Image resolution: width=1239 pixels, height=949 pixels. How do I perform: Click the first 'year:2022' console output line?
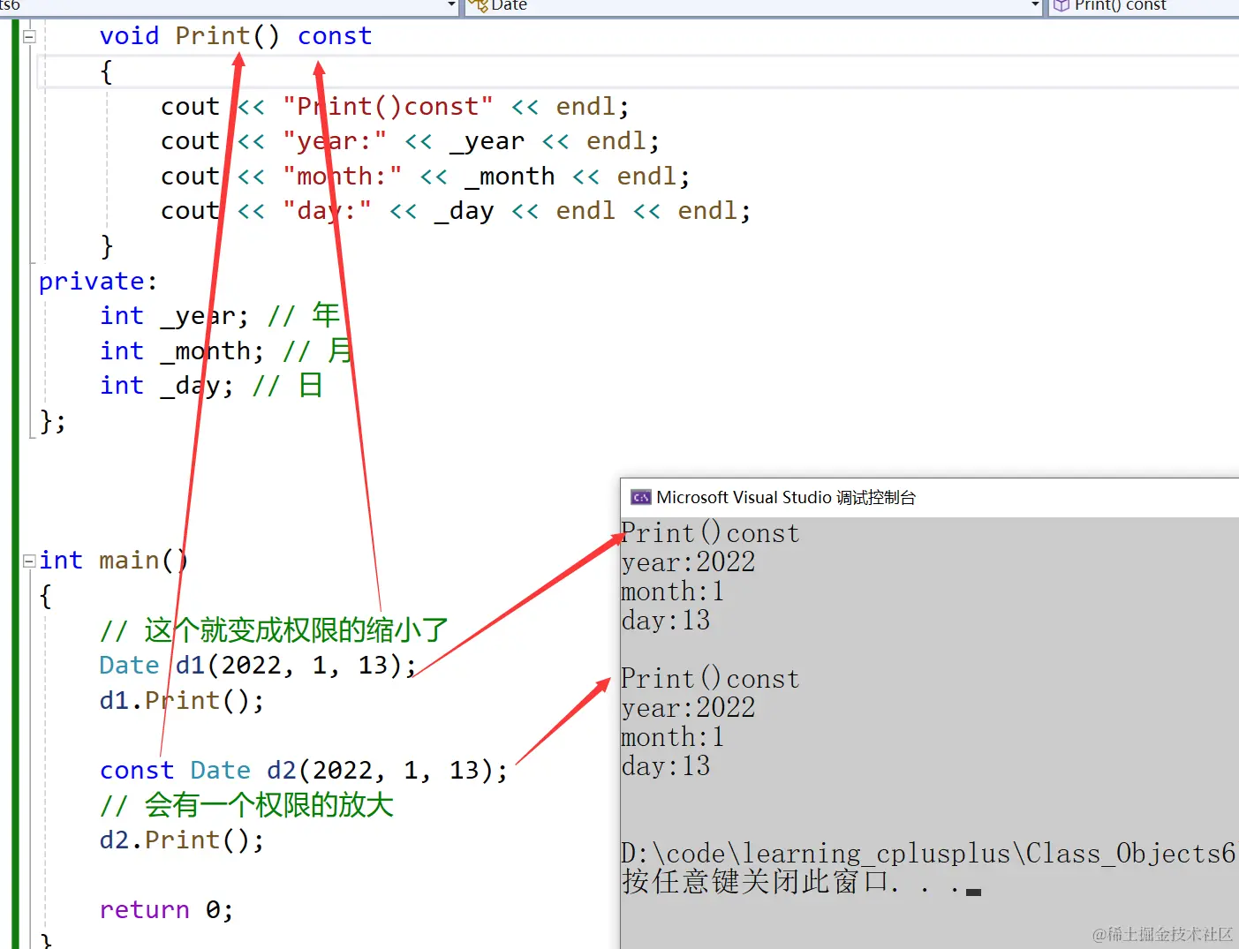click(x=688, y=562)
